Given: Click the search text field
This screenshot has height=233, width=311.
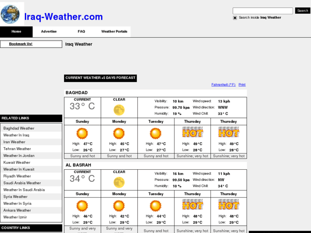Looking at the screenshot, I should pos(263,11).
